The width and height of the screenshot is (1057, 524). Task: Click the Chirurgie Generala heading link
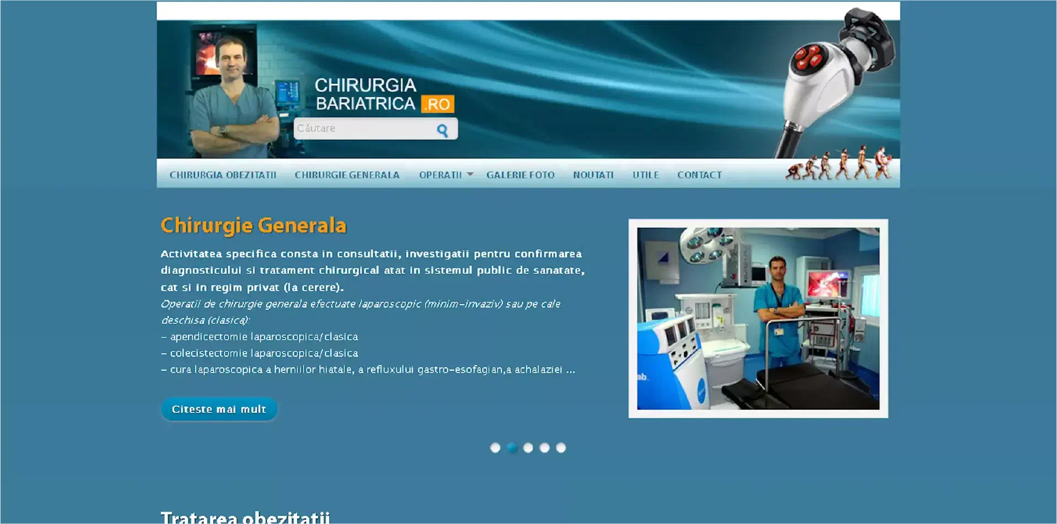click(253, 225)
